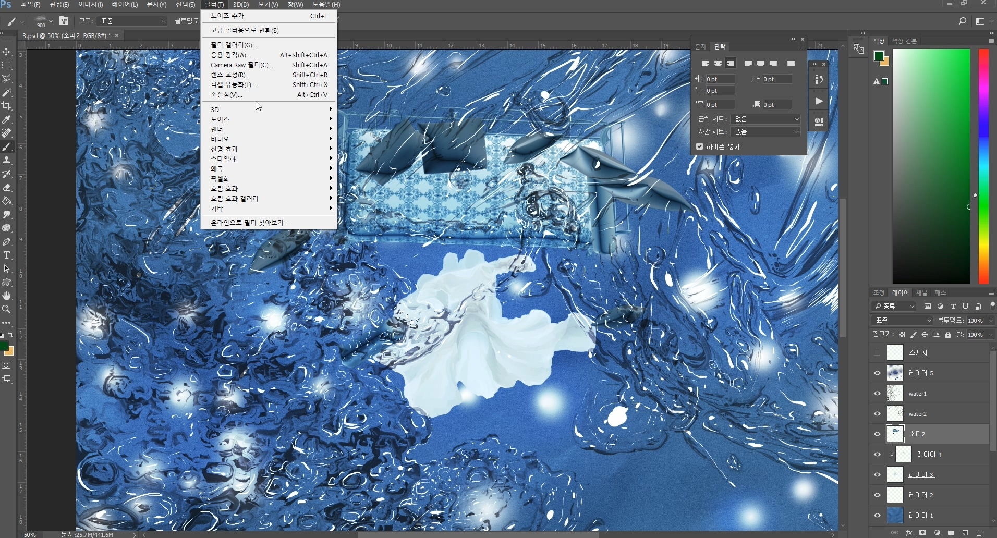The width and height of the screenshot is (997, 538).
Task: Select the Move tool
Action: click(7, 52)
